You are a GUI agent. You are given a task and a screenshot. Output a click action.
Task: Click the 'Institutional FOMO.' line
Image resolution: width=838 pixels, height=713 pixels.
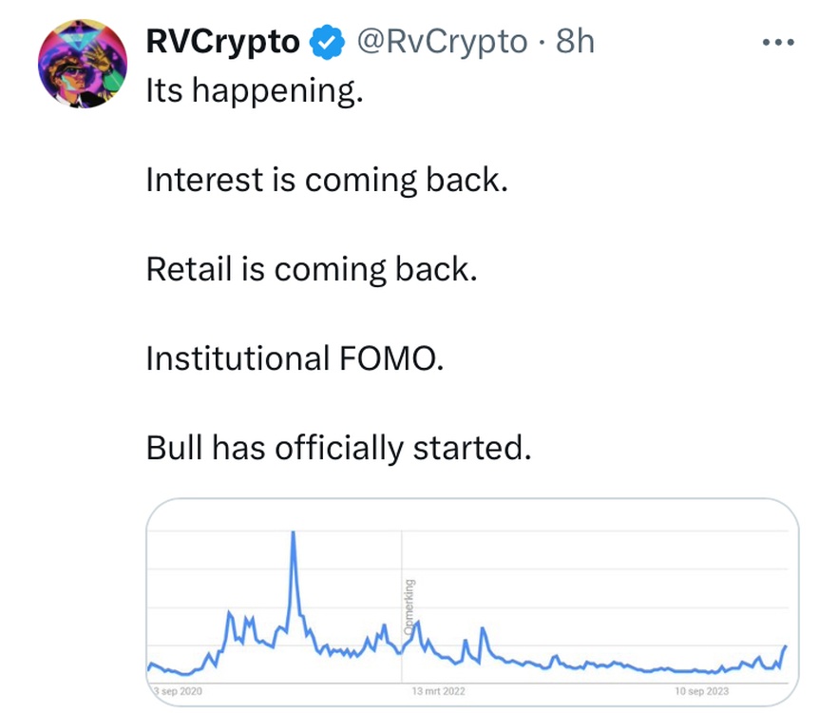(x=295, y=357)
